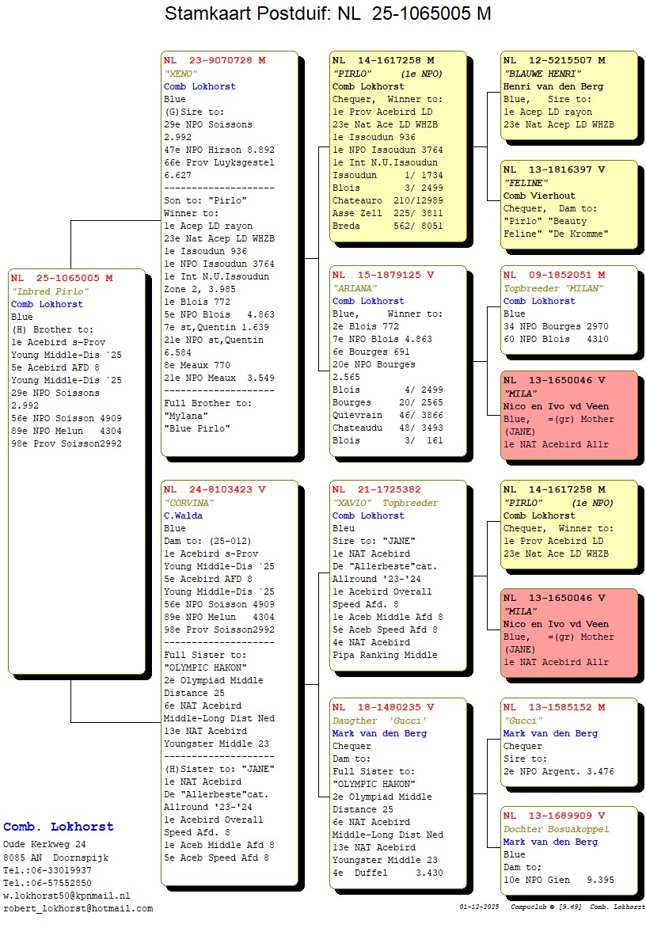646x928 pixels.
Task: Select the "FELINE" pigeon name
Action: pos(526,183)
